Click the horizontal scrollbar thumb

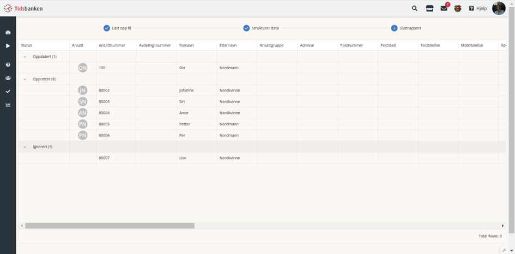pyautogui.click(x=110, y=226)
